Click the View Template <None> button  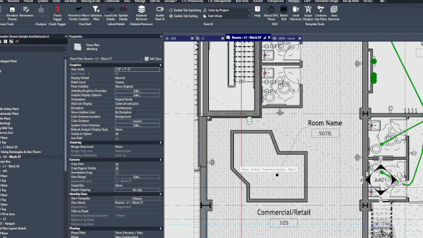tap(137, 198)
